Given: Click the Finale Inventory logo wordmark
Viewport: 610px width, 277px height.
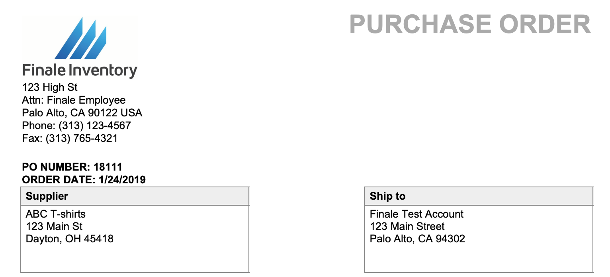Looking at the screenshot, I should [80, 71].
